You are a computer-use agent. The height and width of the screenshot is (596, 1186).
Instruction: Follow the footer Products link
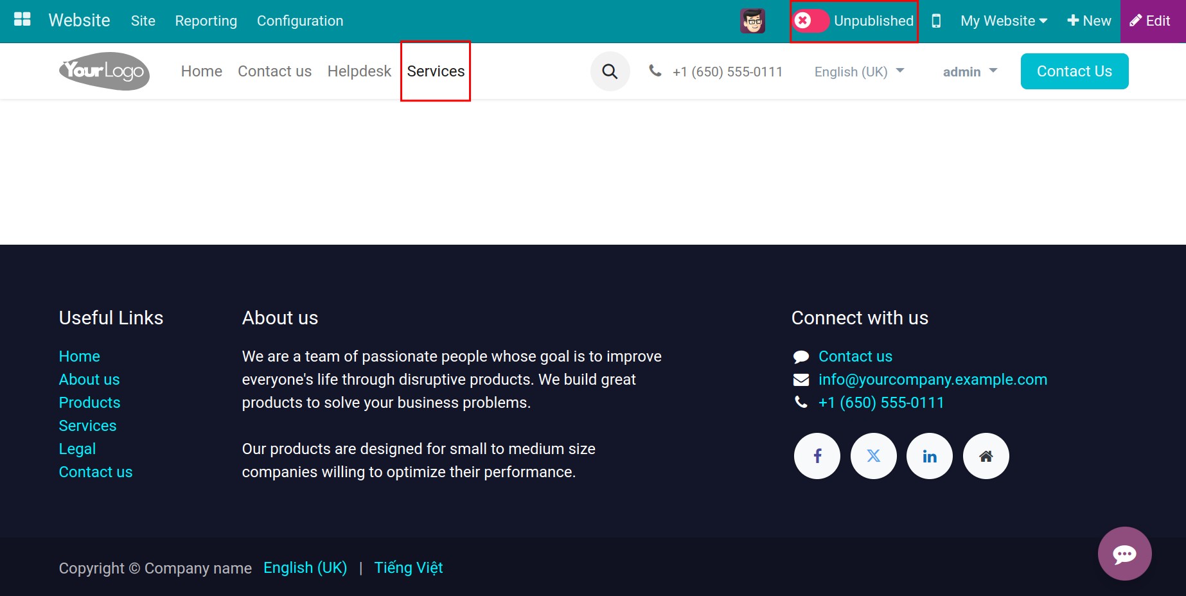pos(90,403)
